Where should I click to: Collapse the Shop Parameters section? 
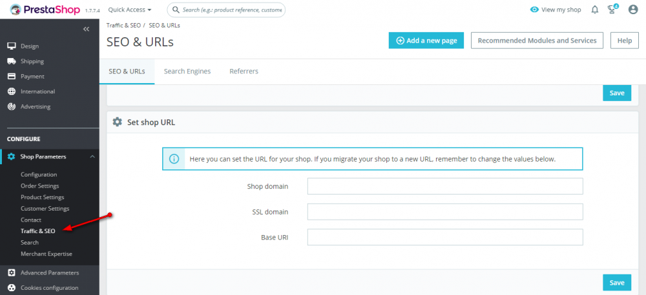pos(92,157)
